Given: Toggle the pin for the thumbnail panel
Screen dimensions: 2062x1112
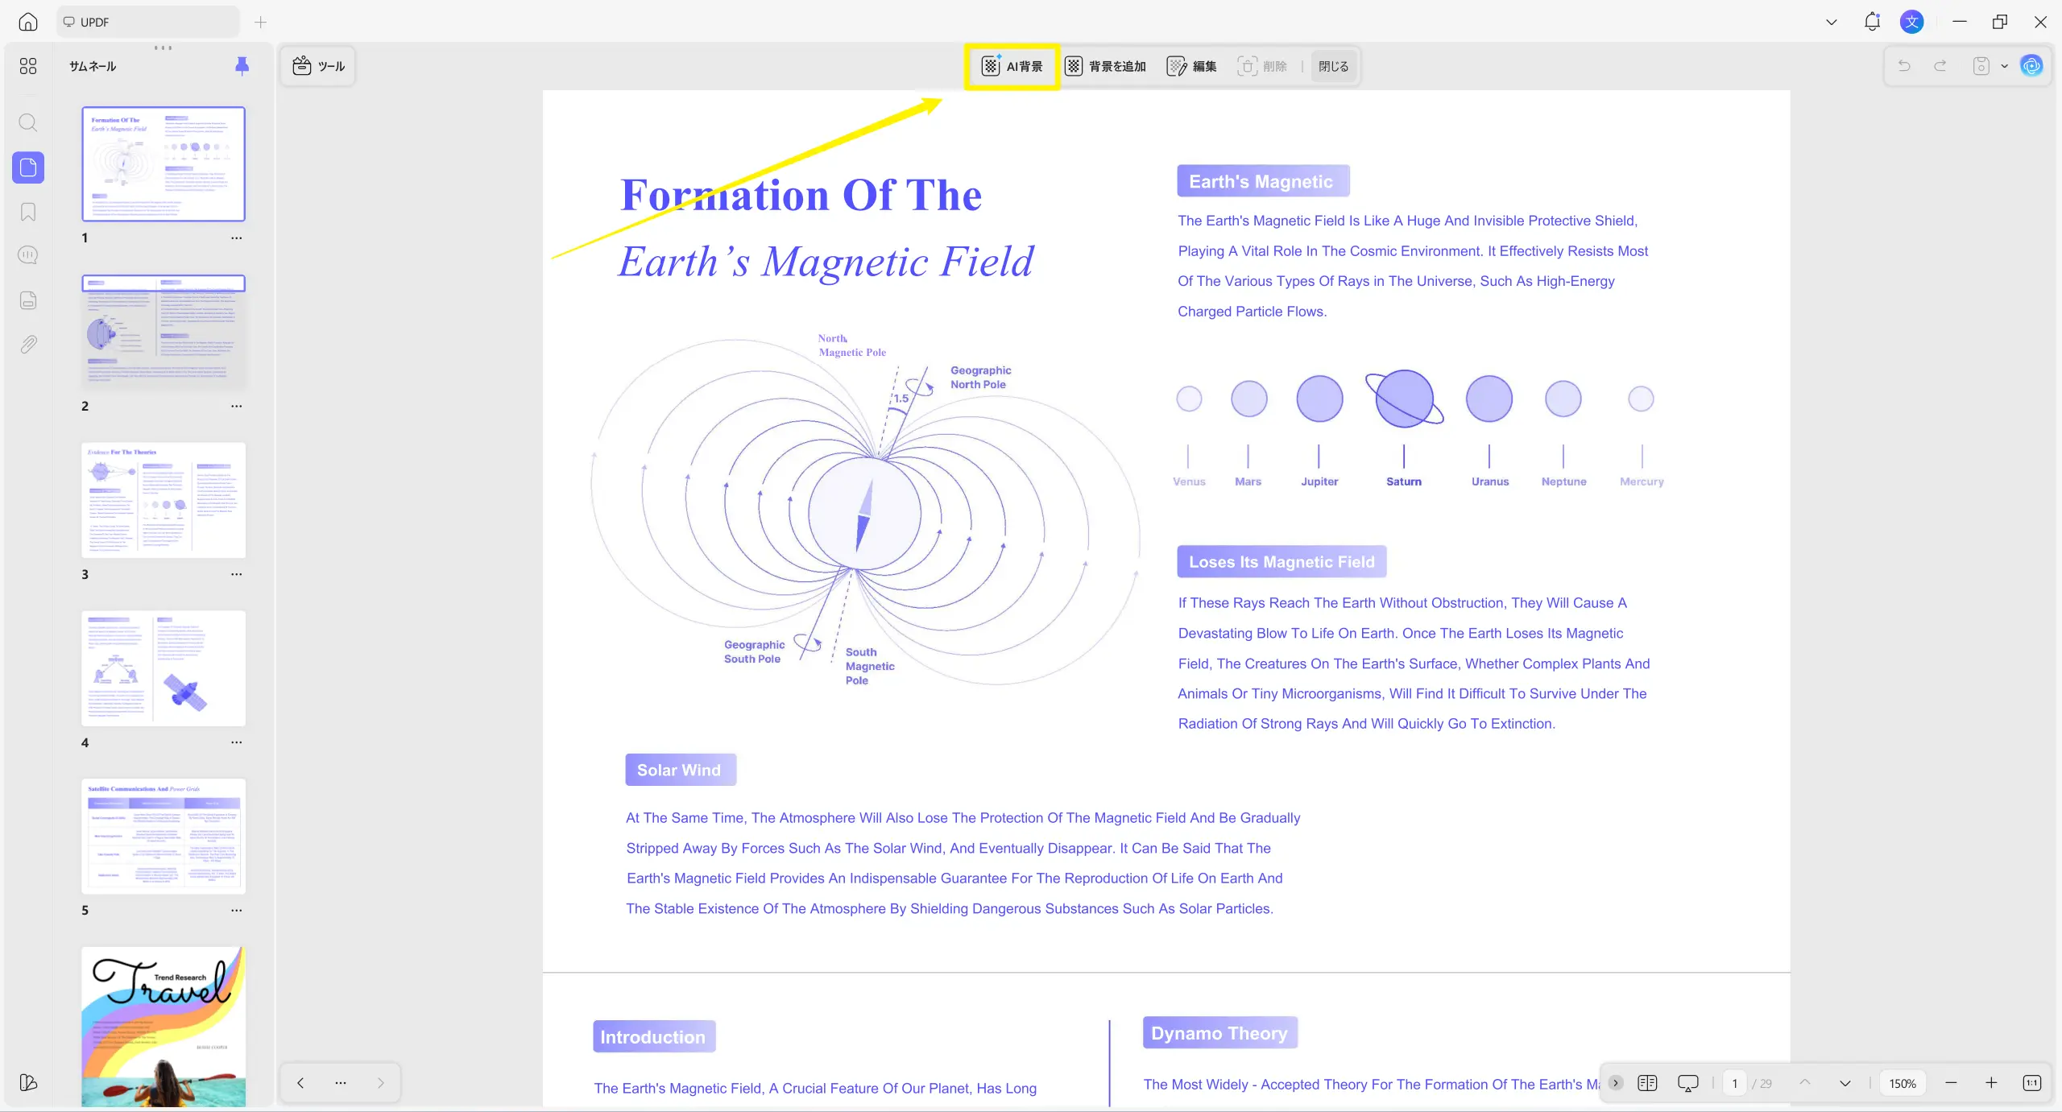Looking at the screenshot, I should click(x=242, y=65).
